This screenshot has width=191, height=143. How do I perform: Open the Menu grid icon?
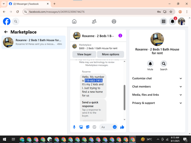point(163,21)
